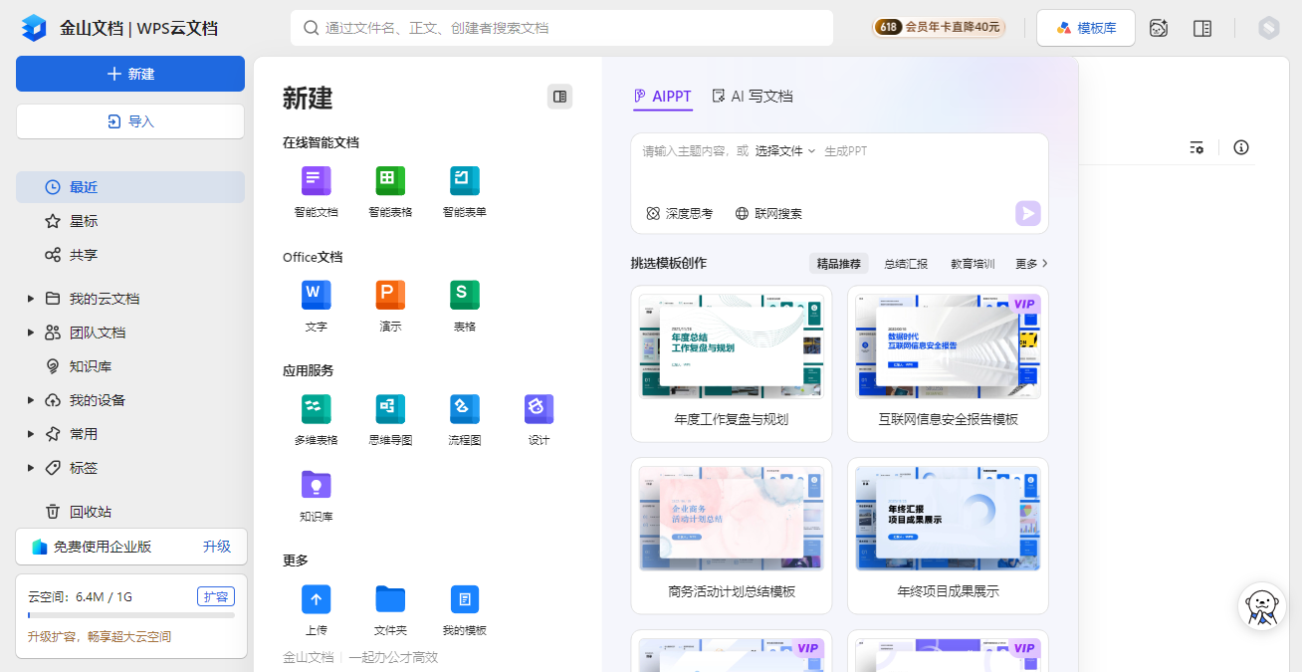Open 互联网信息安全报告模板 template
The width and height of the screenshot is (1302, 672).
tap(948, 364)
